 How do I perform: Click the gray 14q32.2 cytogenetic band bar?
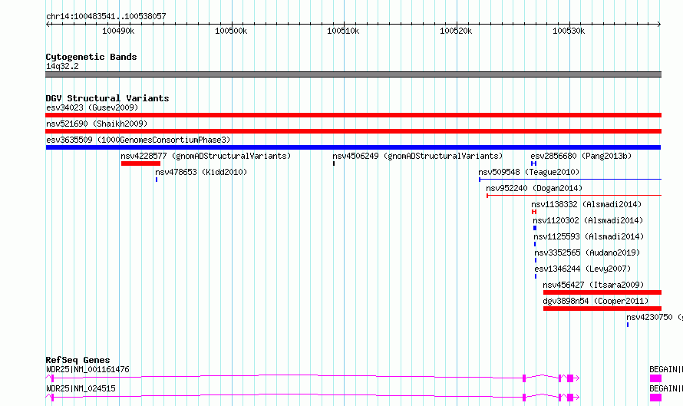[353, 74]
